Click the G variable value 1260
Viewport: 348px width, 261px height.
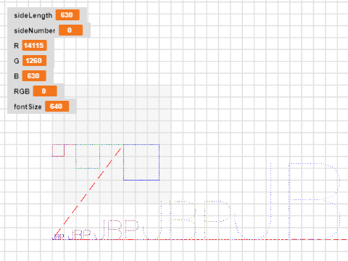[34, 61]
